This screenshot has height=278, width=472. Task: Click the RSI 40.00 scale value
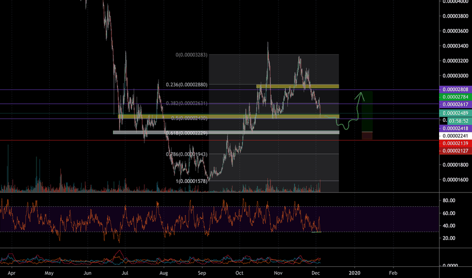coord(449,226)
